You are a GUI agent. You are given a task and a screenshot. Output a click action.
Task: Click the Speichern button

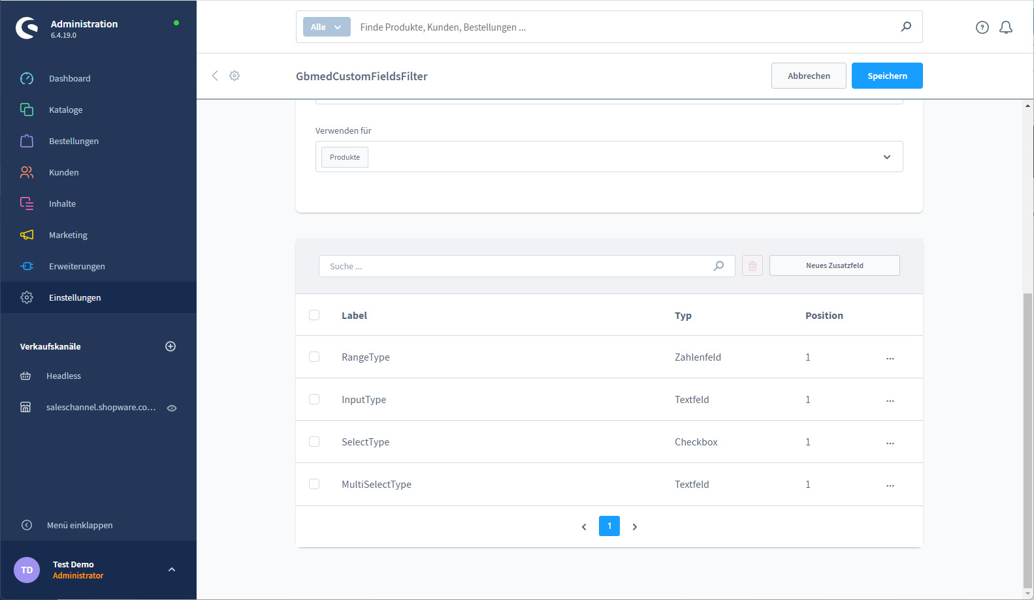887,76
